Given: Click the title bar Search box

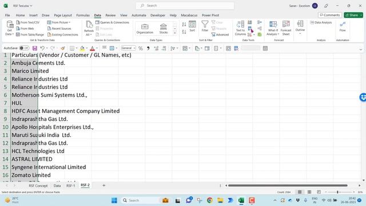Looking at the screenshot, I should coord(185,6).
